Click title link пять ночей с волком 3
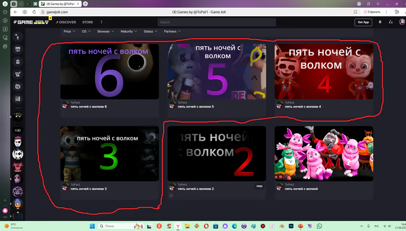The width and height of the screenshot is (406, 231). [x=88, y=189]
